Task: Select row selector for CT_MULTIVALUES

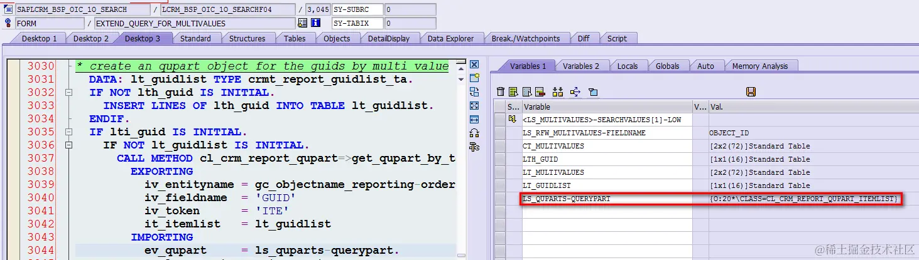Action: pyautogui.click(x=499, y=146)
